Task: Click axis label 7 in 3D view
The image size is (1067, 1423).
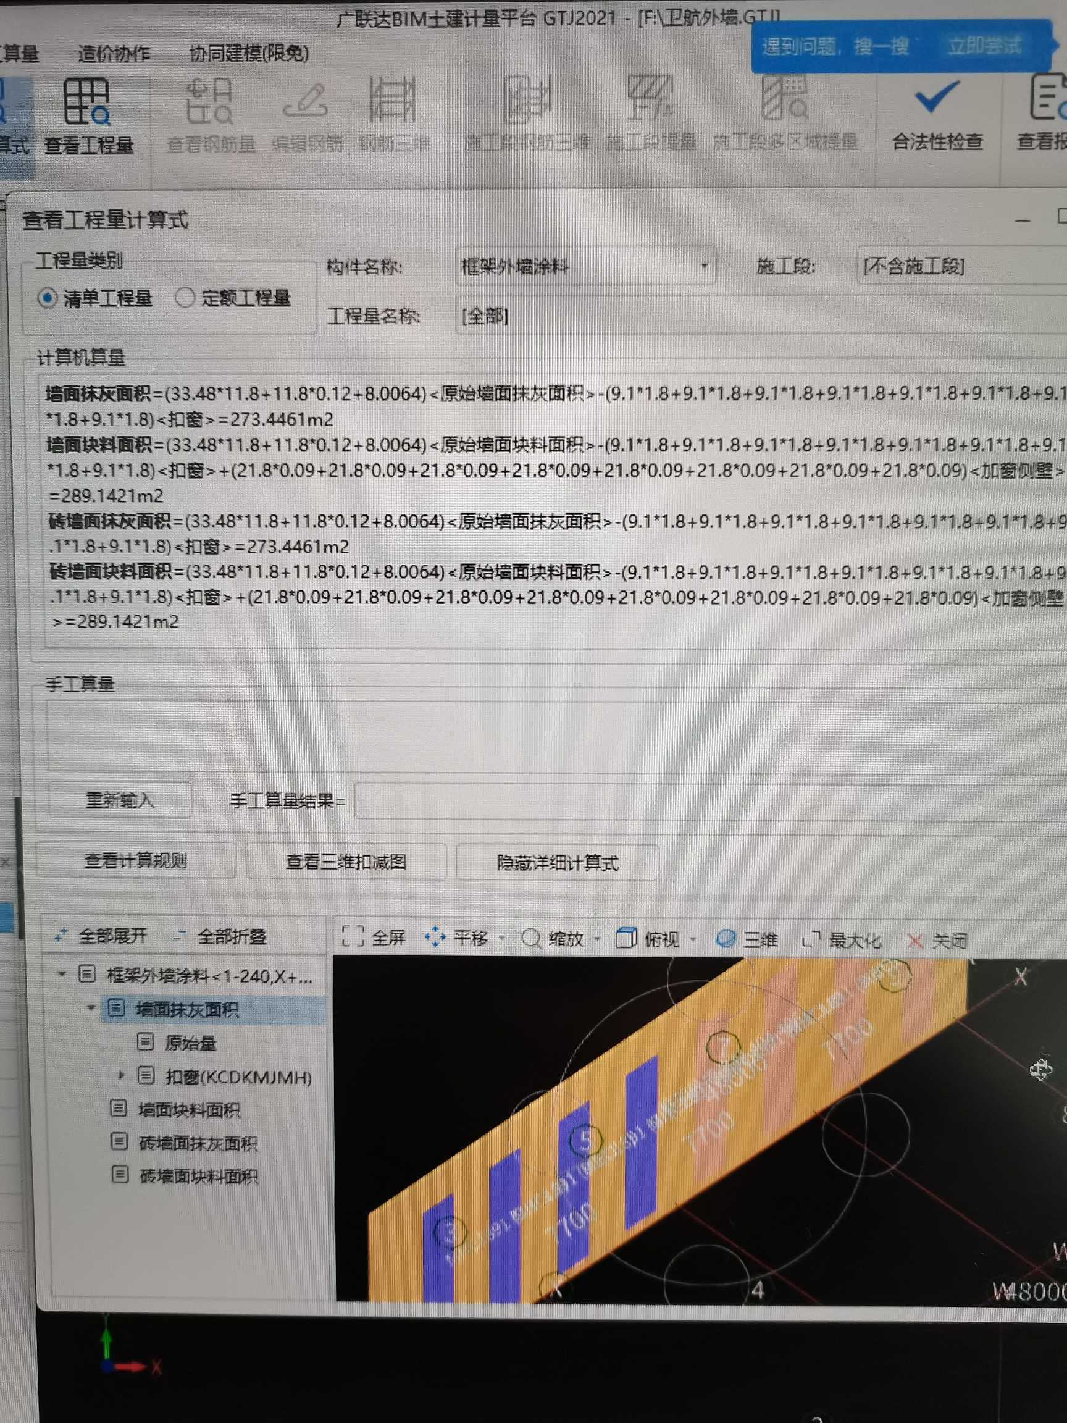Action: click(x=723, y=1047)
